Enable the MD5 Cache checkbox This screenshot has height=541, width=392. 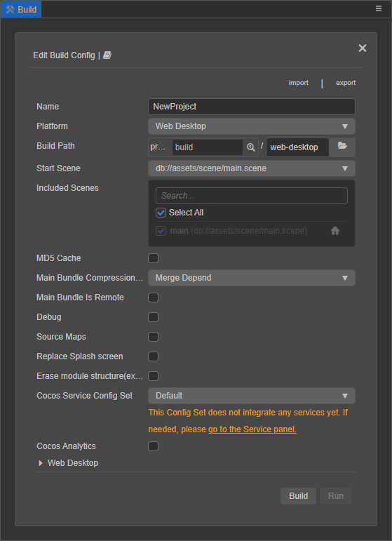tap(153, 258)
